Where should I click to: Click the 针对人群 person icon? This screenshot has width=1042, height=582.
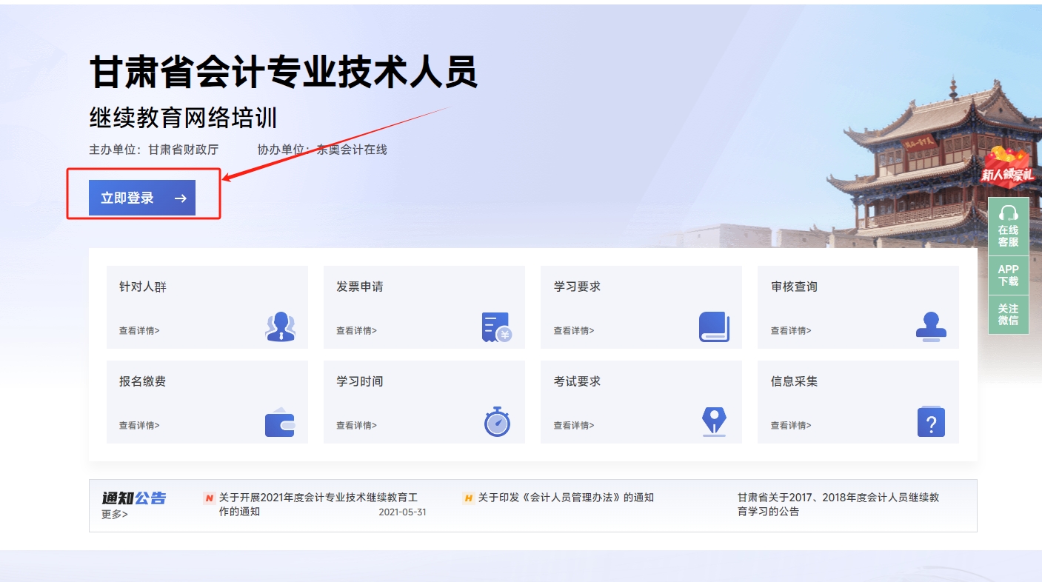(281, 324)
